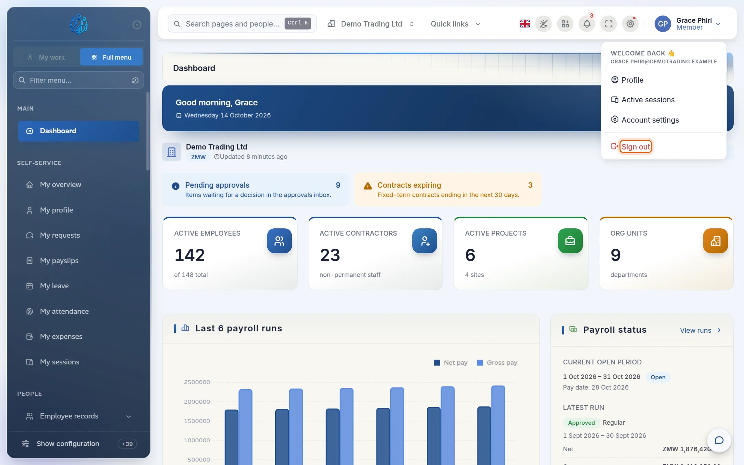Open the Pending approvals card
This screenshot has height=465, width=744.
[x=256, y=189]
